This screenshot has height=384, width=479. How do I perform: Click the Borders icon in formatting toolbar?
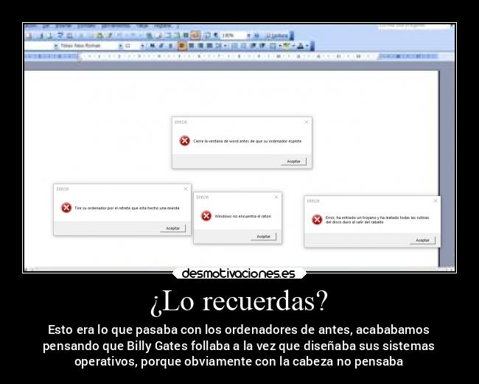click(x=273, y=46)
